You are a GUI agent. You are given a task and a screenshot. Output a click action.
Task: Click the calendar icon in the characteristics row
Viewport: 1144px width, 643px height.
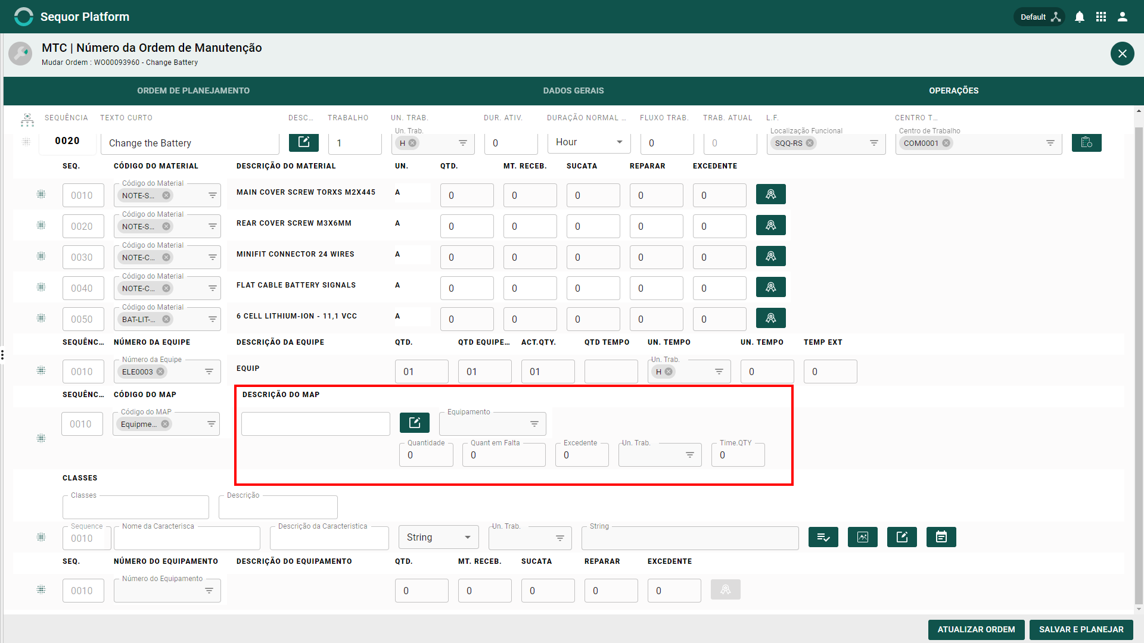(x=941, y=537)
